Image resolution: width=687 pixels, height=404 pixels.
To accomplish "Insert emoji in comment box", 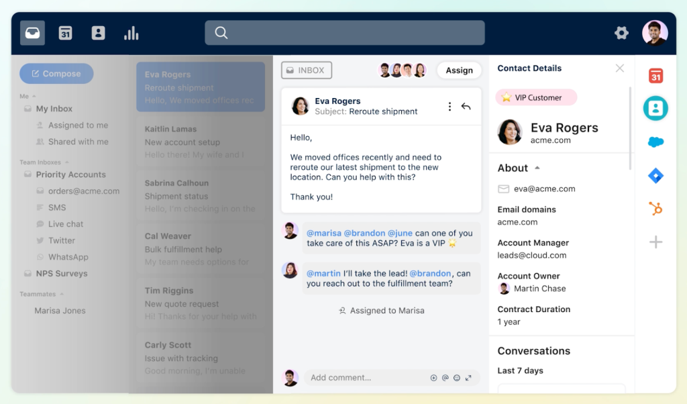I will click(457, 378).
